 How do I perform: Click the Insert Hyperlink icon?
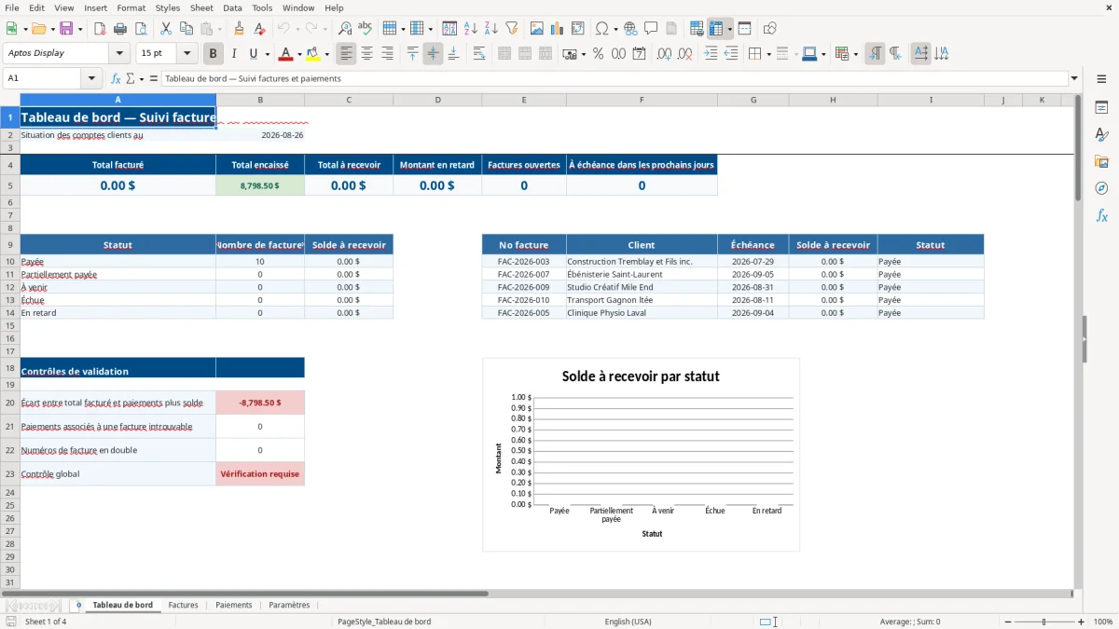[630, 29]
